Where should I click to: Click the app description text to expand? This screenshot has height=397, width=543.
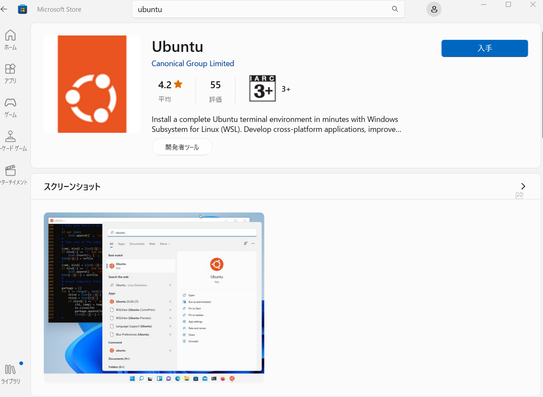tap(276, 124)
